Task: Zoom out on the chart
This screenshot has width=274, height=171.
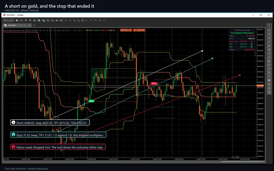Action: point(30,20)
